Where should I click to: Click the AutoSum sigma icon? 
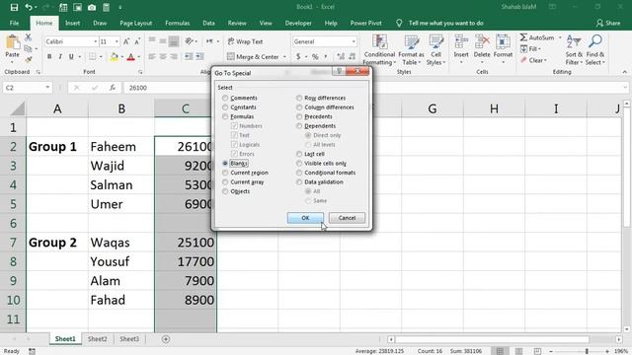coord(523,37)
